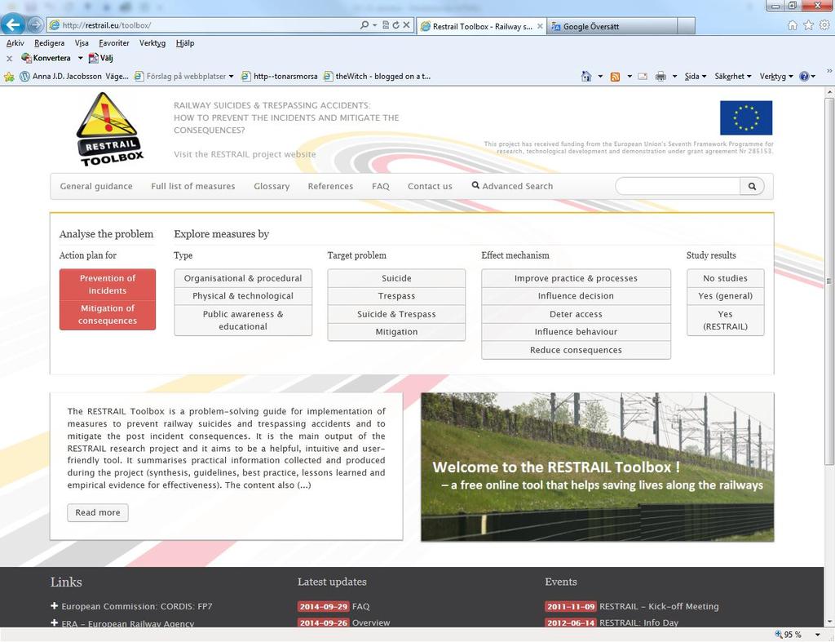Open the Favoriter menu
The height and width of the screenshot is (642, 835).
point(114,43)
